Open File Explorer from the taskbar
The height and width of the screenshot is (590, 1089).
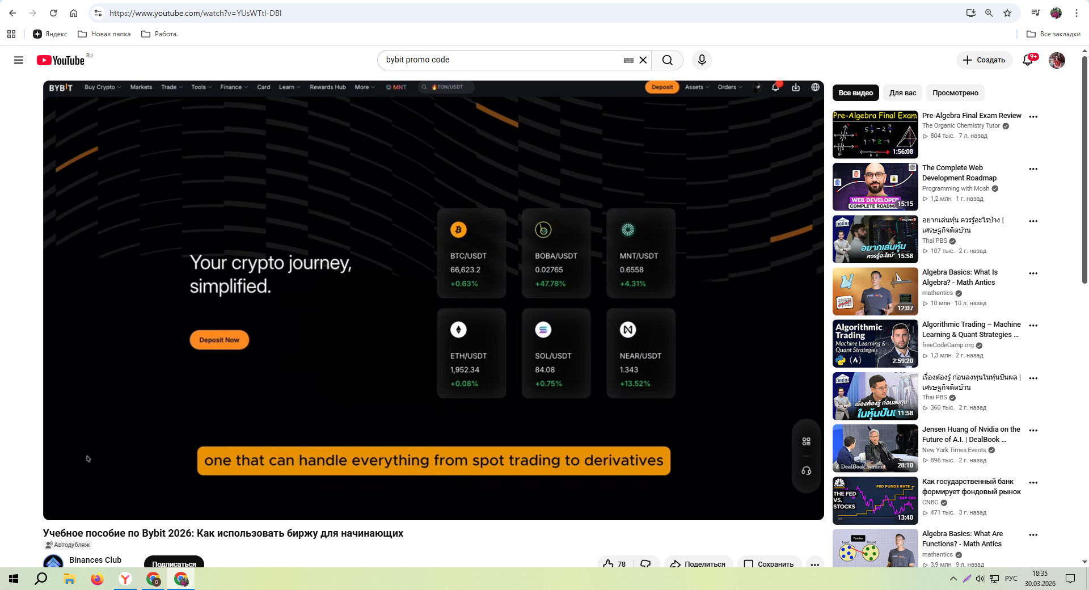(69, 579)
